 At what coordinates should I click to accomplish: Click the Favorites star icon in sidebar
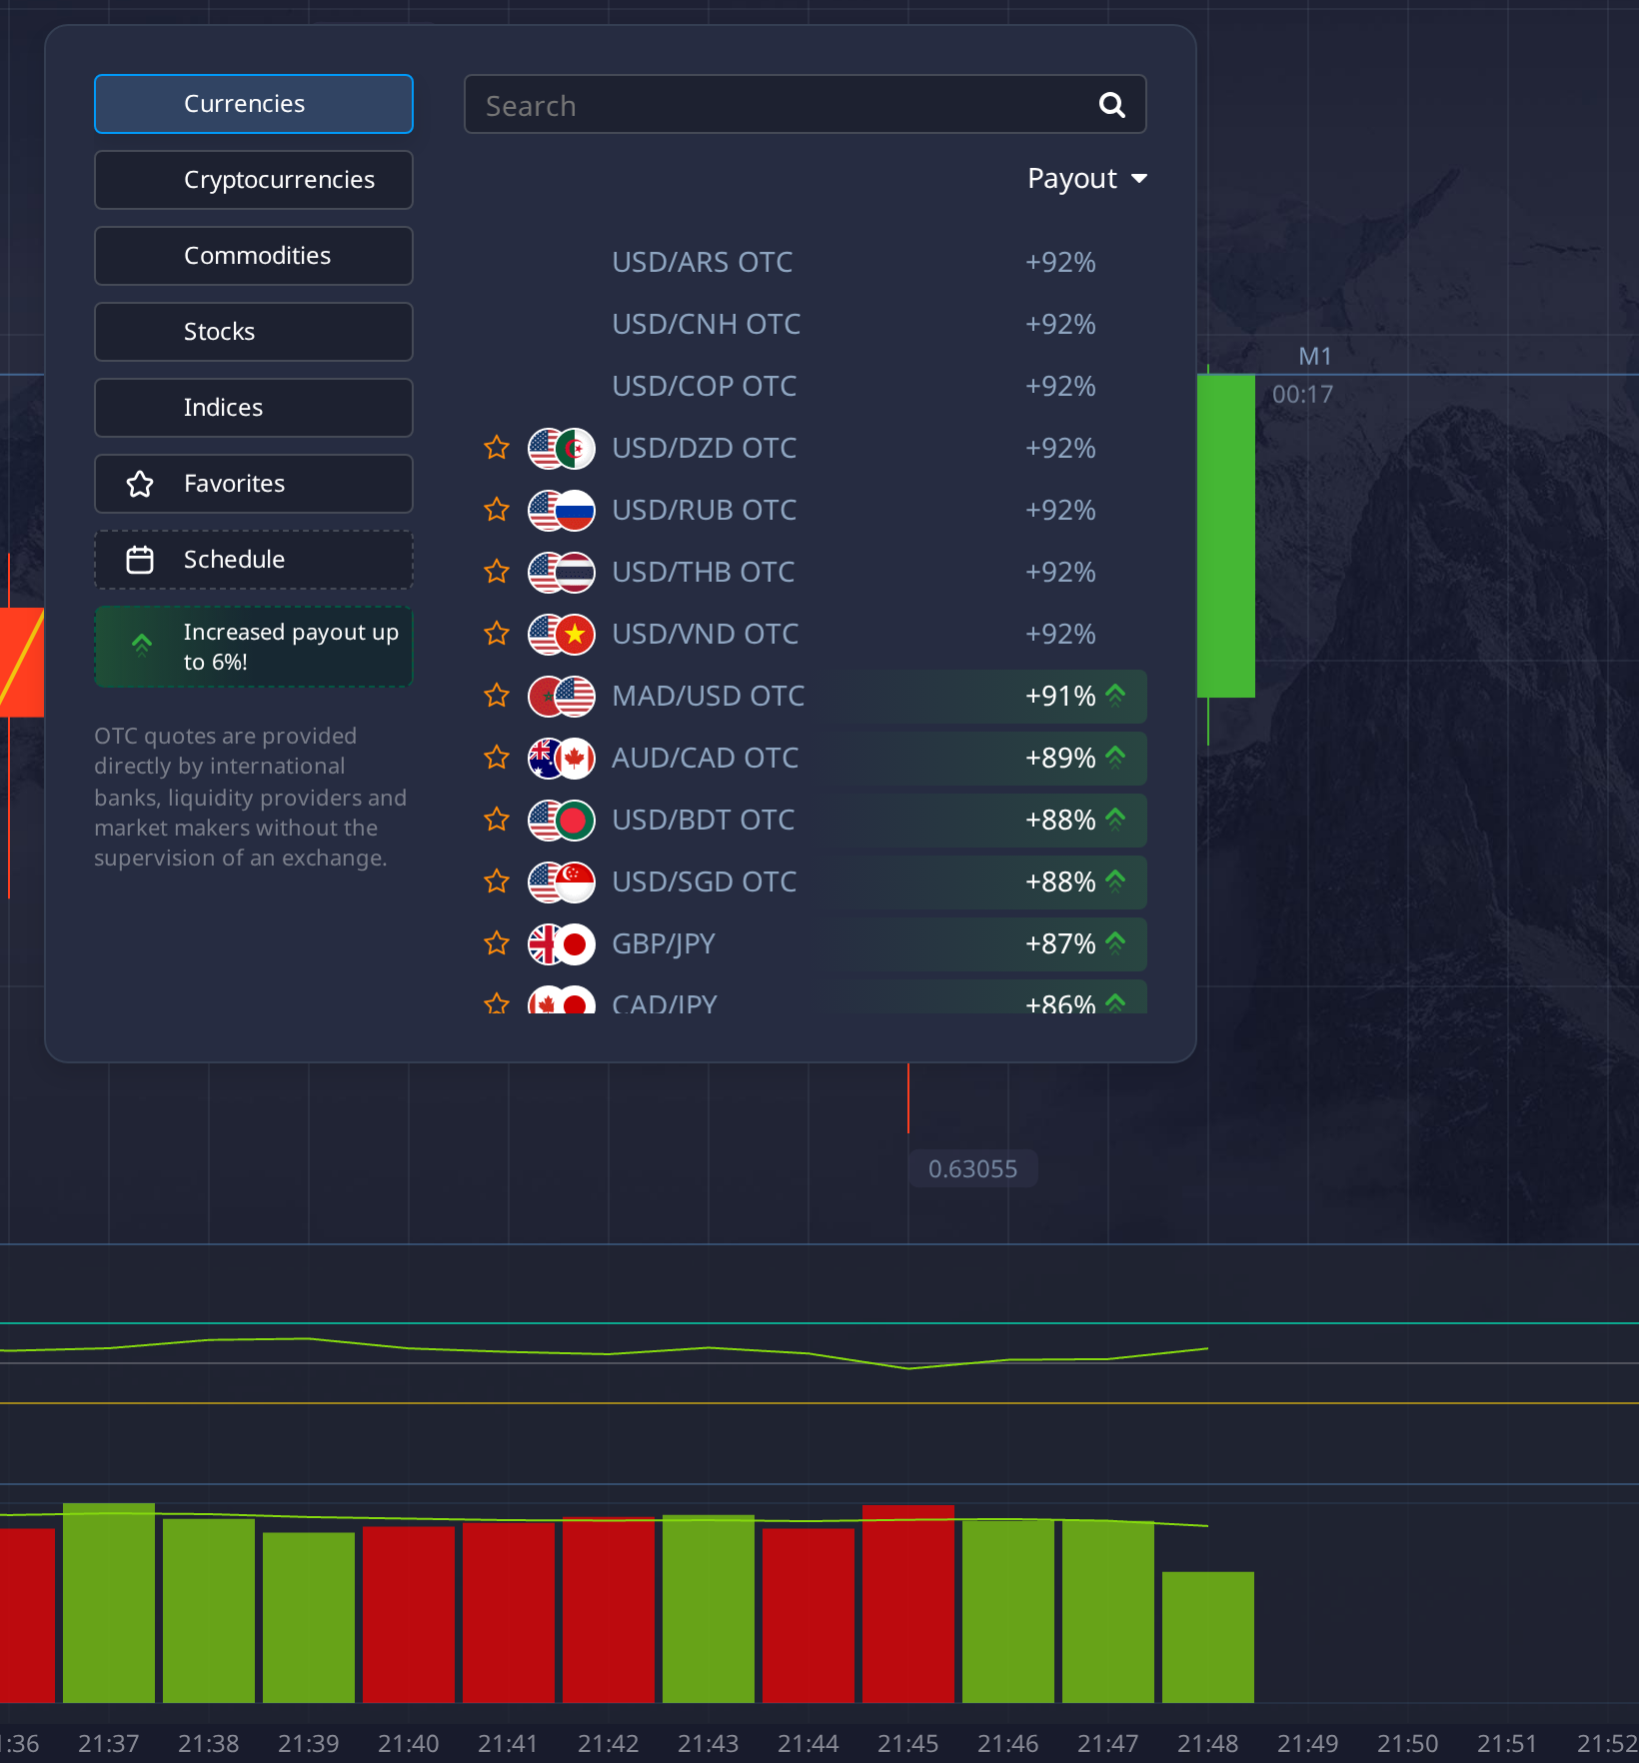click(x=140, y=484)
